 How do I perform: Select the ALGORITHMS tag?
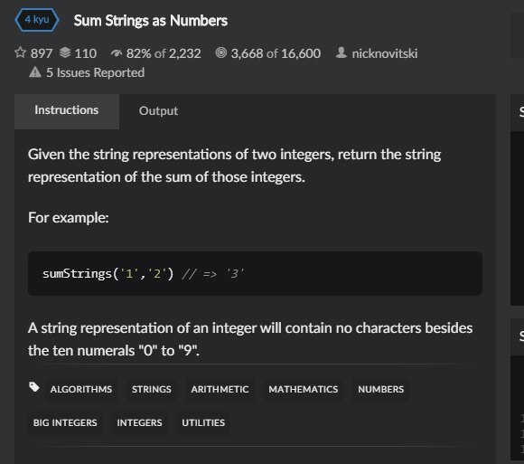(x=81, y=390)
